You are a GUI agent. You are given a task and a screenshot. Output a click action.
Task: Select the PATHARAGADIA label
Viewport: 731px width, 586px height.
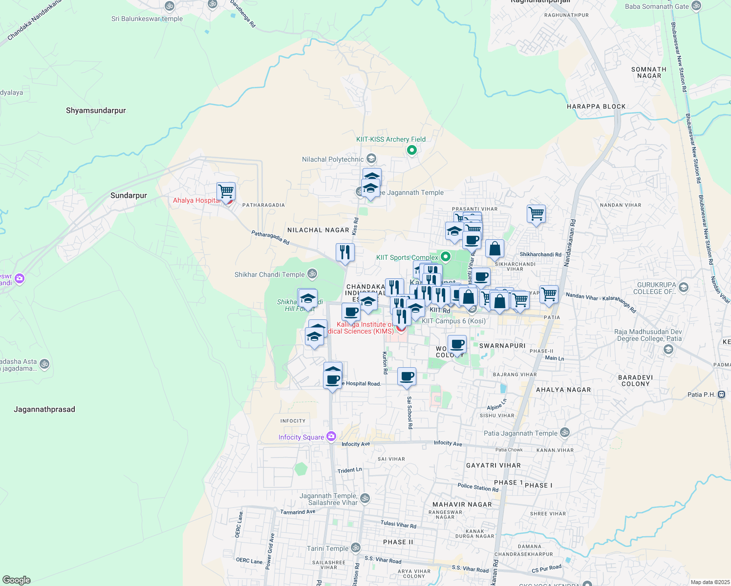pyautogui.click(x=263, y=205)
